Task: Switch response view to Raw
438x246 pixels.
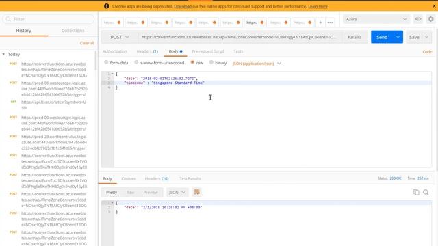Action: [130, 193]
